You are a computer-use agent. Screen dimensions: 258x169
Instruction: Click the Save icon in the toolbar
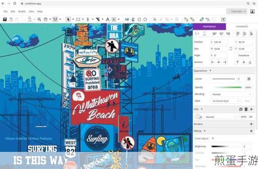click(5, 19)
